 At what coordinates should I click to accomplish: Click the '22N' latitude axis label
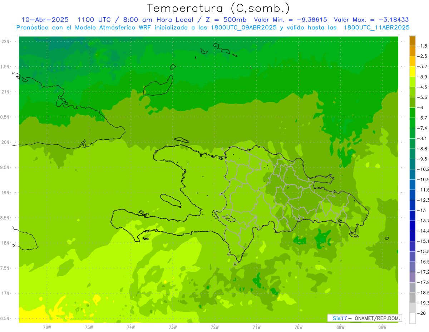click(5, 42)
